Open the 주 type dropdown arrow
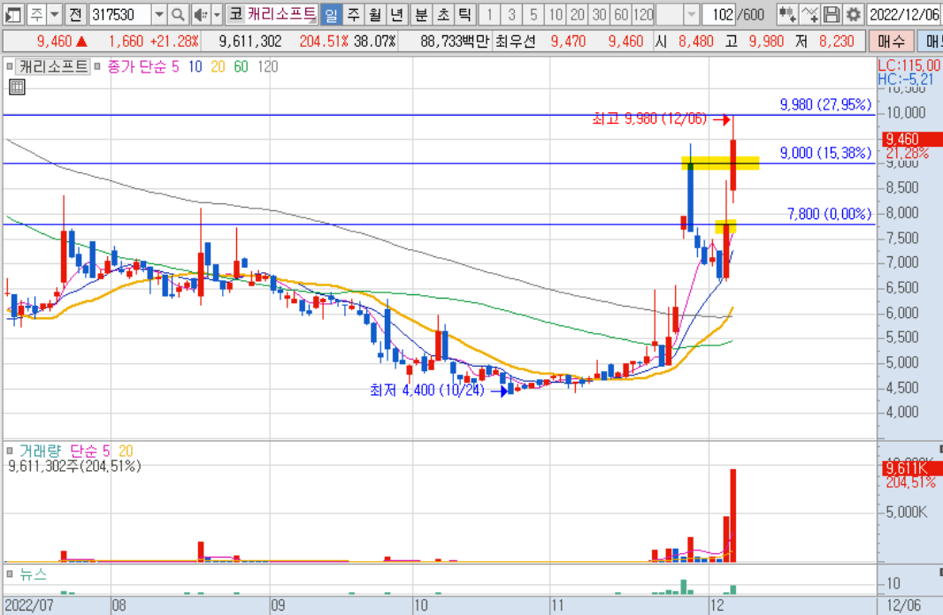Viewport: 943px width, 615px height. click(54, 14)
